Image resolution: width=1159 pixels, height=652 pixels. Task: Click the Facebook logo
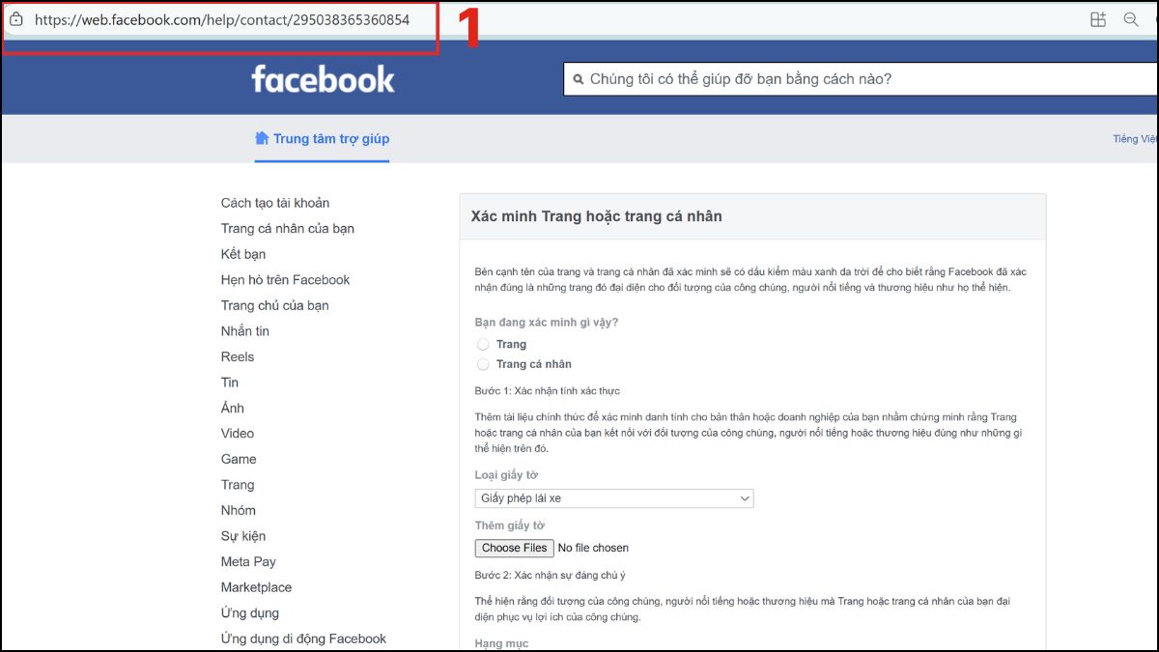(x=323, y=79)
